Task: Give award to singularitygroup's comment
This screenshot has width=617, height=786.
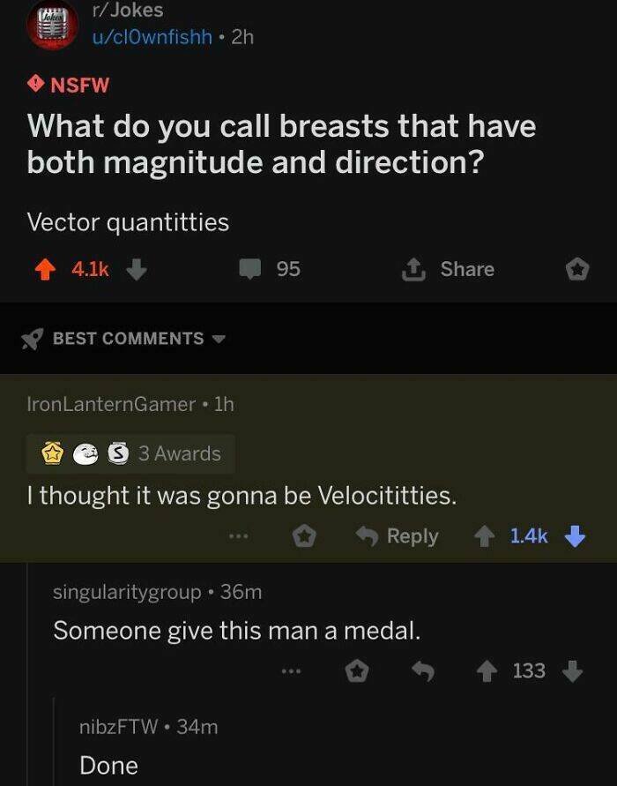Action: coord(357,671)
